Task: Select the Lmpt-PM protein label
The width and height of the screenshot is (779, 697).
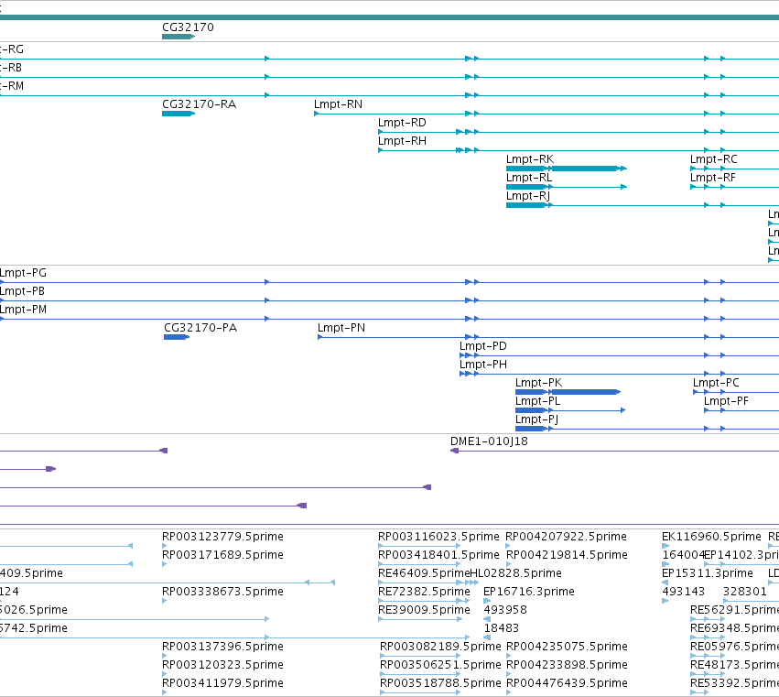Action: tap(24, 310)
